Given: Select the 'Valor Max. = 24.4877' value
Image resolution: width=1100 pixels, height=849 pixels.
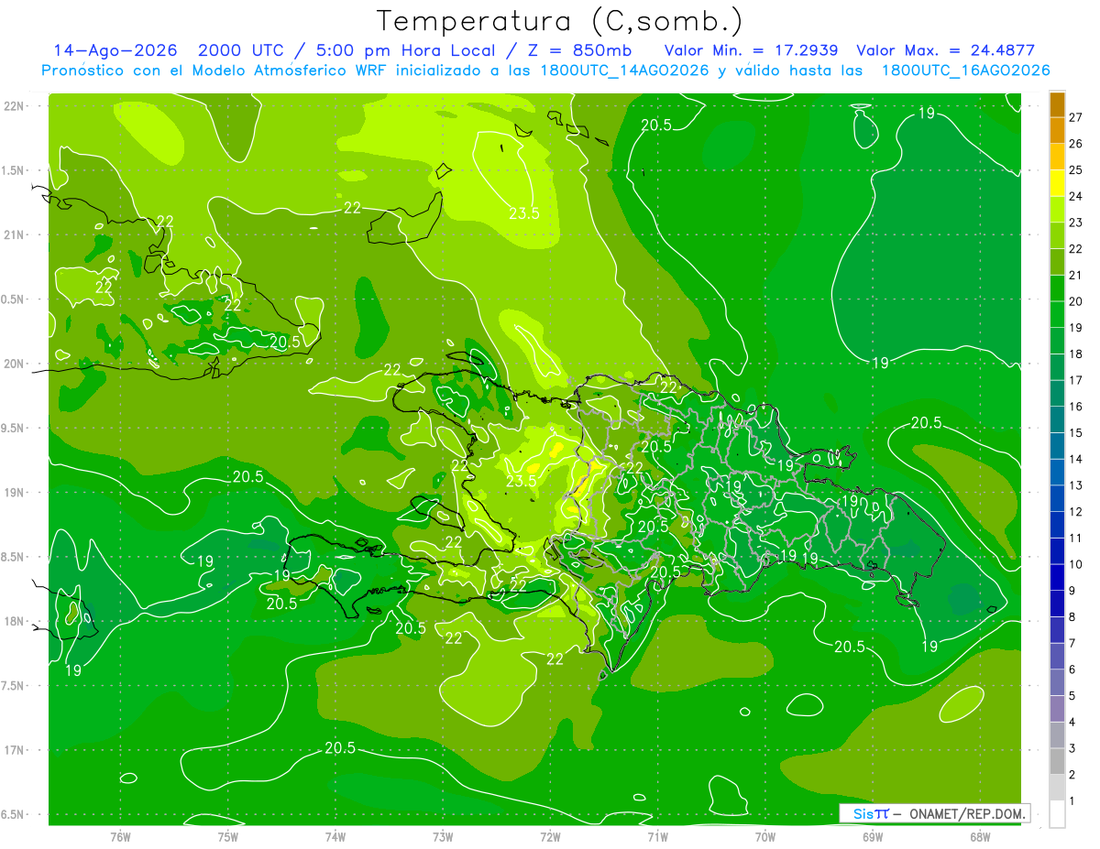Looking at the screenshot, I should point(945,50).
